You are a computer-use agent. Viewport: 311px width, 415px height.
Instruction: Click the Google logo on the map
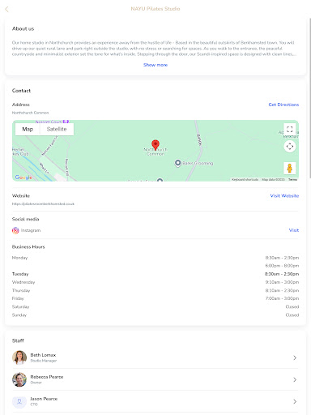coord(23,178)
